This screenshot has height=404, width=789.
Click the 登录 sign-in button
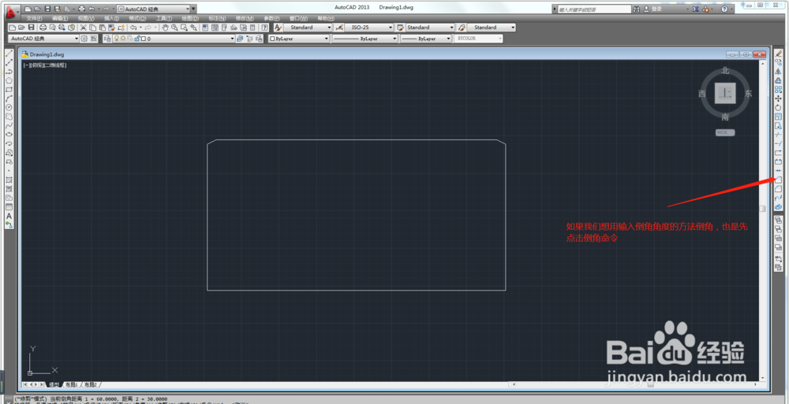point(656,9)
